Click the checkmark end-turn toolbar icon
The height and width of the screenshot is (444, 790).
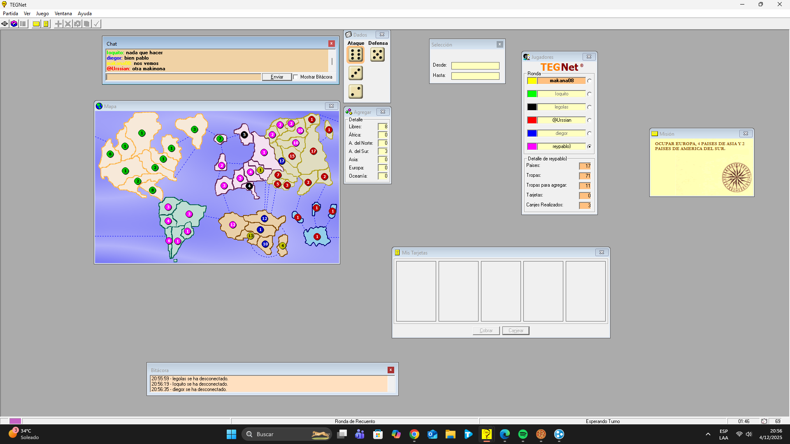(96, 24)
